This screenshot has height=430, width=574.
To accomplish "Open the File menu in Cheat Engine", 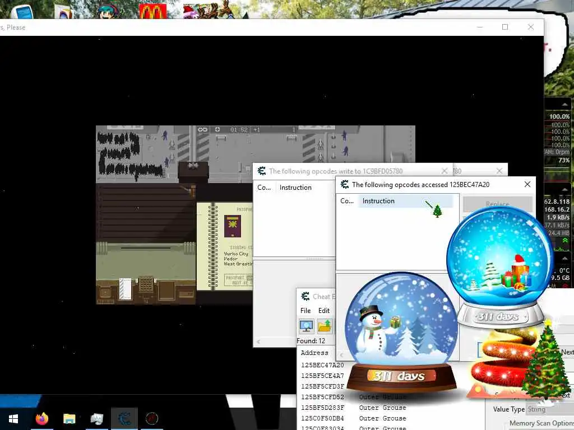I will (305, 310).
